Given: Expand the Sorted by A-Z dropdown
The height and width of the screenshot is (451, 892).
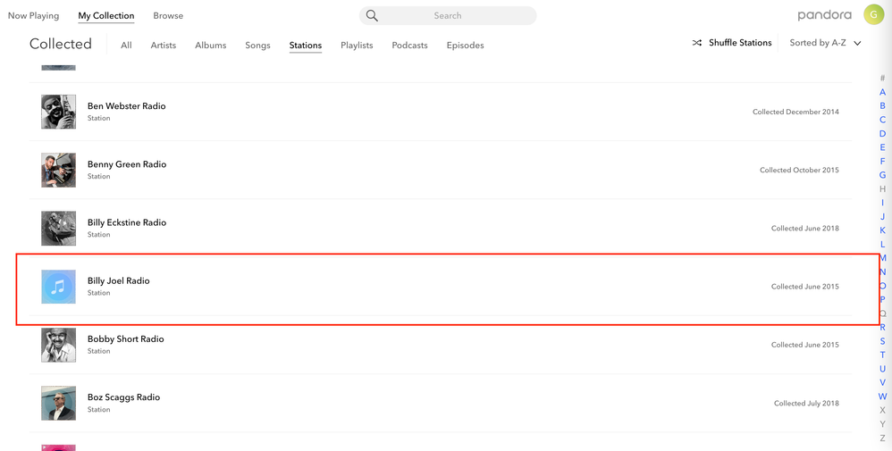Looking at the screenshot, I should click(x=825, y=43).
